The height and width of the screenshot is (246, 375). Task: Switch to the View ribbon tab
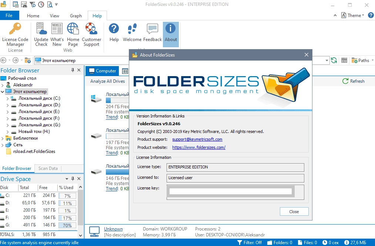coord(54,16)
